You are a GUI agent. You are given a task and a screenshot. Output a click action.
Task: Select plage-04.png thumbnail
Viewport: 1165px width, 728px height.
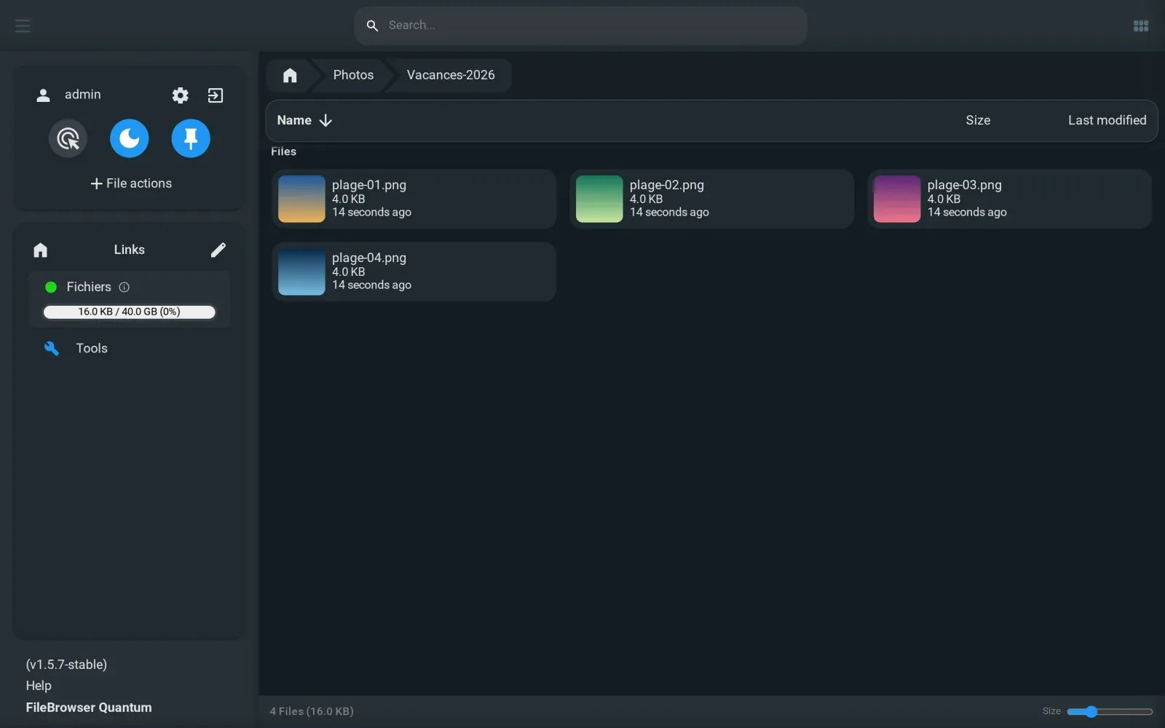[x=301, y=272]
